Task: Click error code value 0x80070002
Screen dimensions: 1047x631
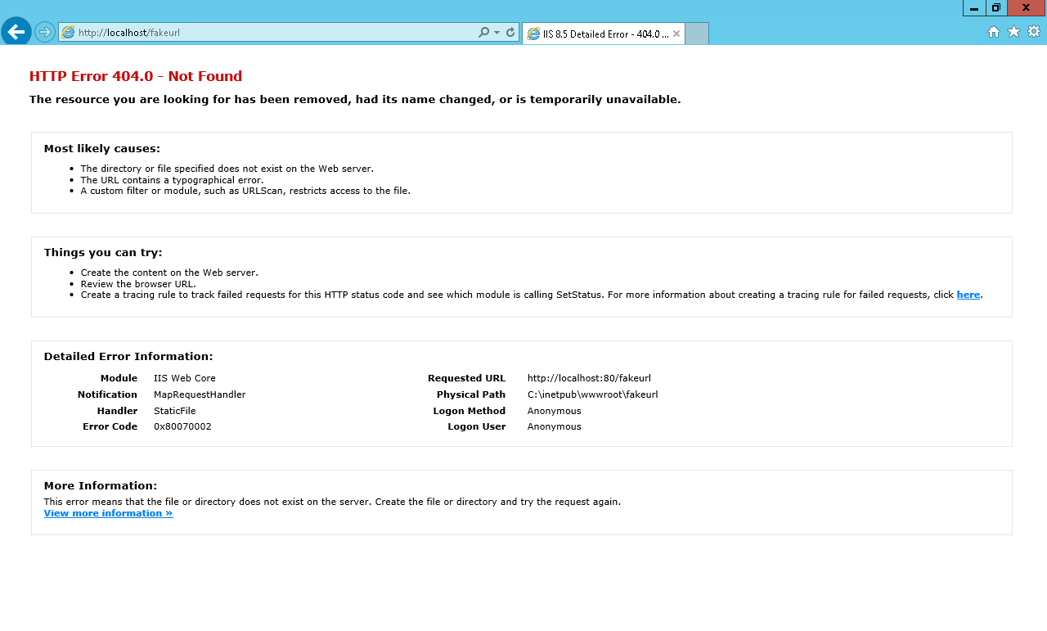Action: (x=182, y=426)
